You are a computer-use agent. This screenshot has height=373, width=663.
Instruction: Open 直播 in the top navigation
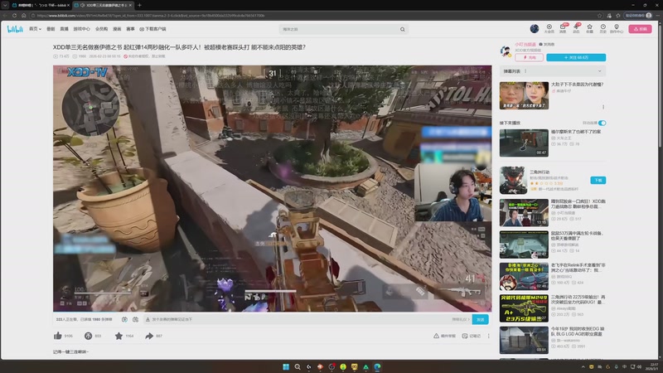tap(64, 29)
